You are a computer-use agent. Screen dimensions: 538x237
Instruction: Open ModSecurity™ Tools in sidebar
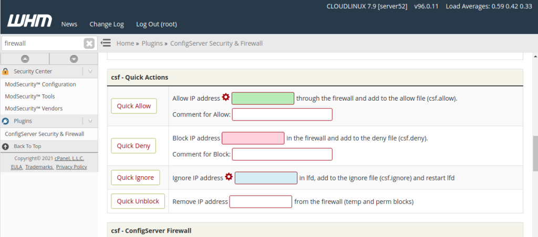click(30, 96)
